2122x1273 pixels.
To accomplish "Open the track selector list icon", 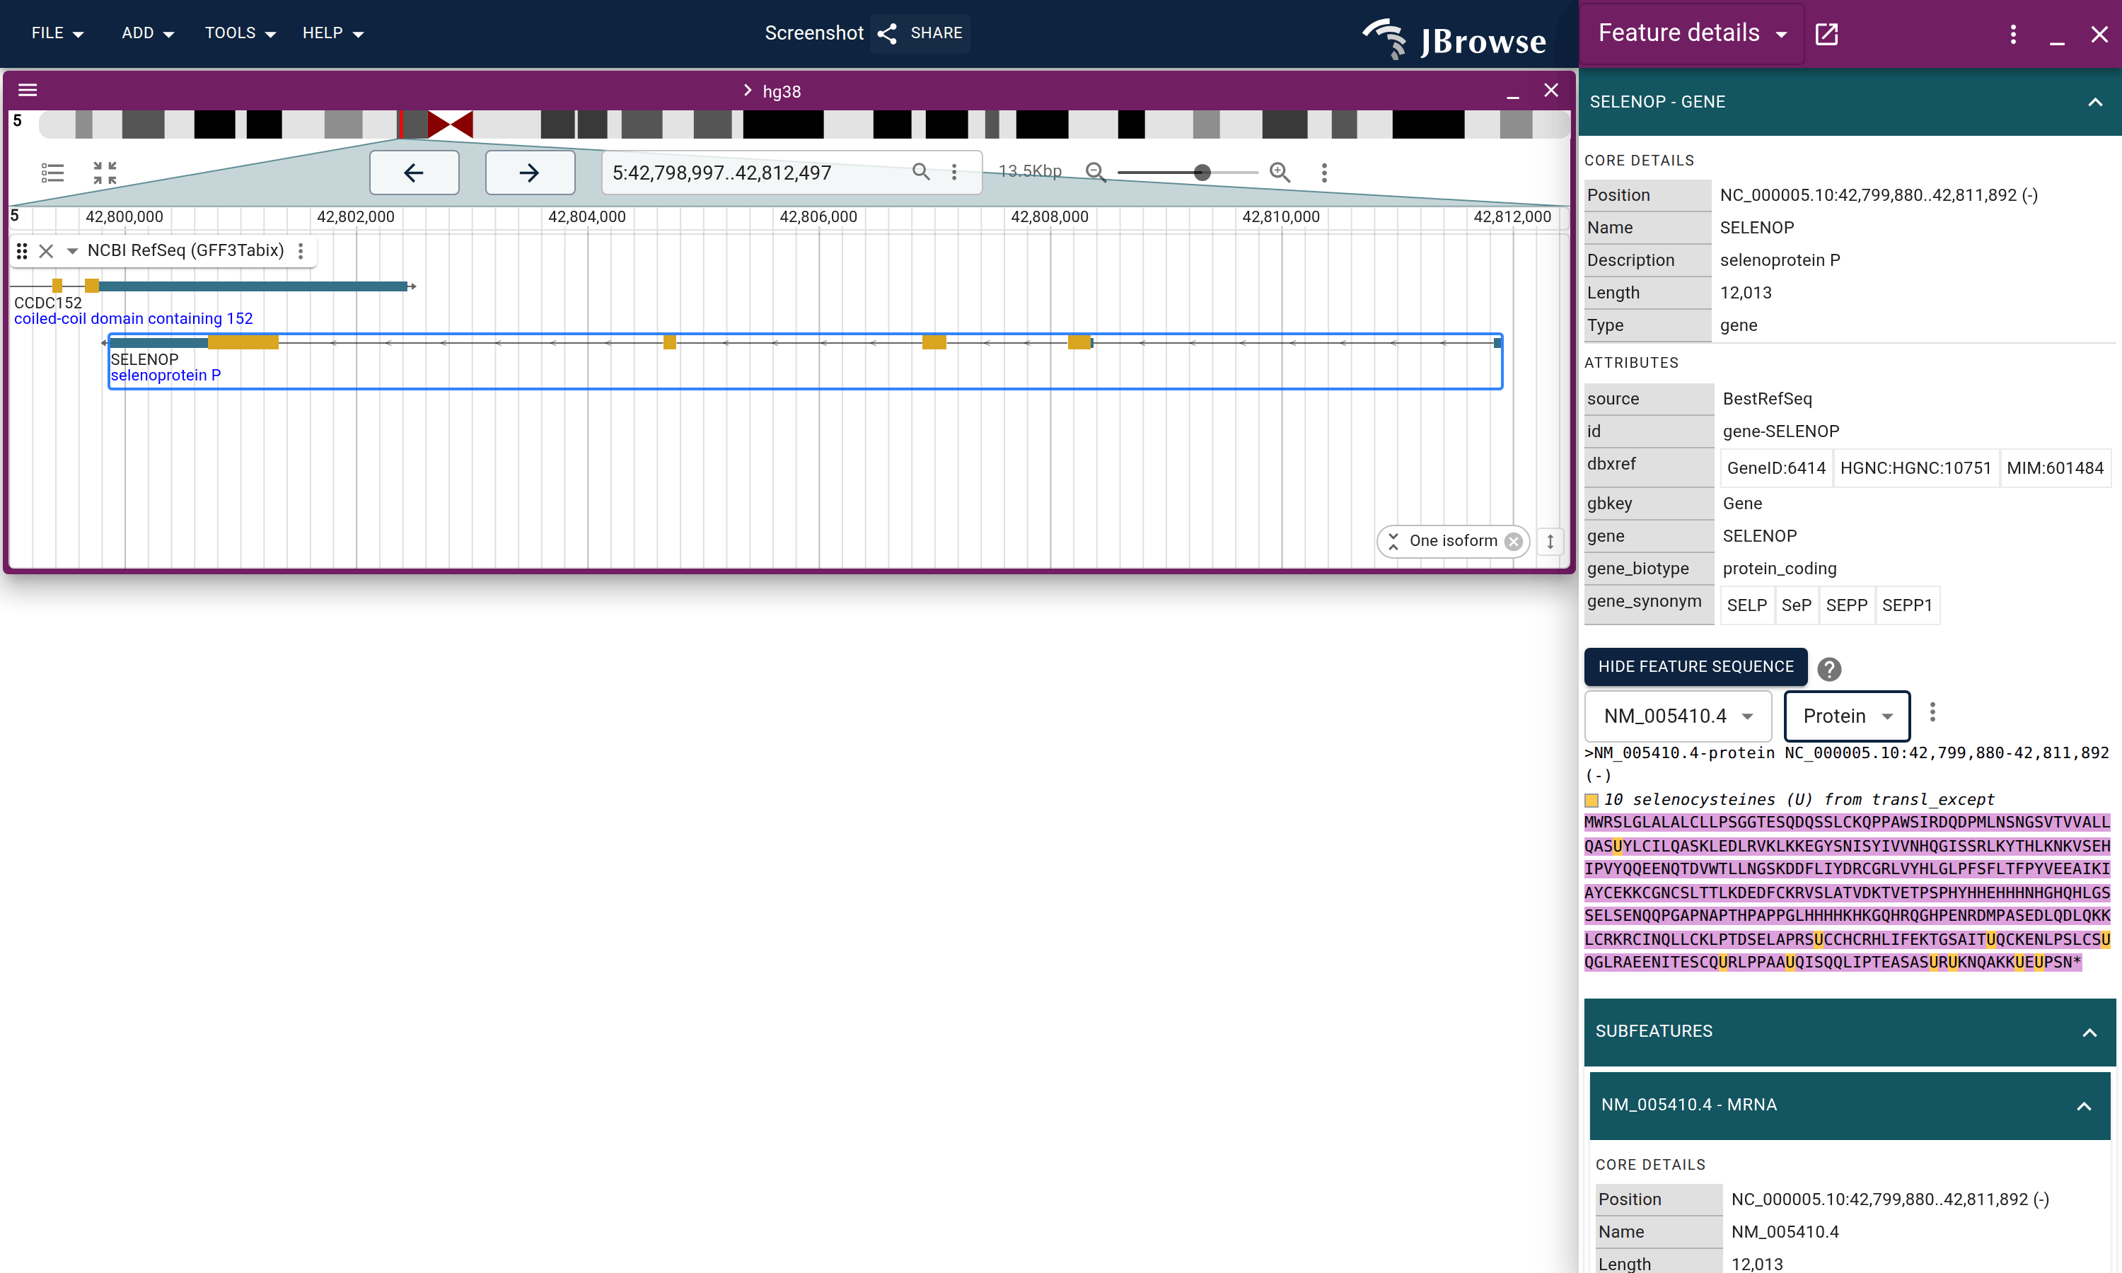I will pos(52,173).
